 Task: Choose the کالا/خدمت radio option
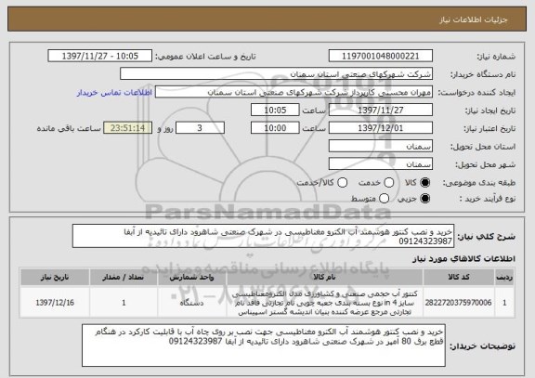342,183
